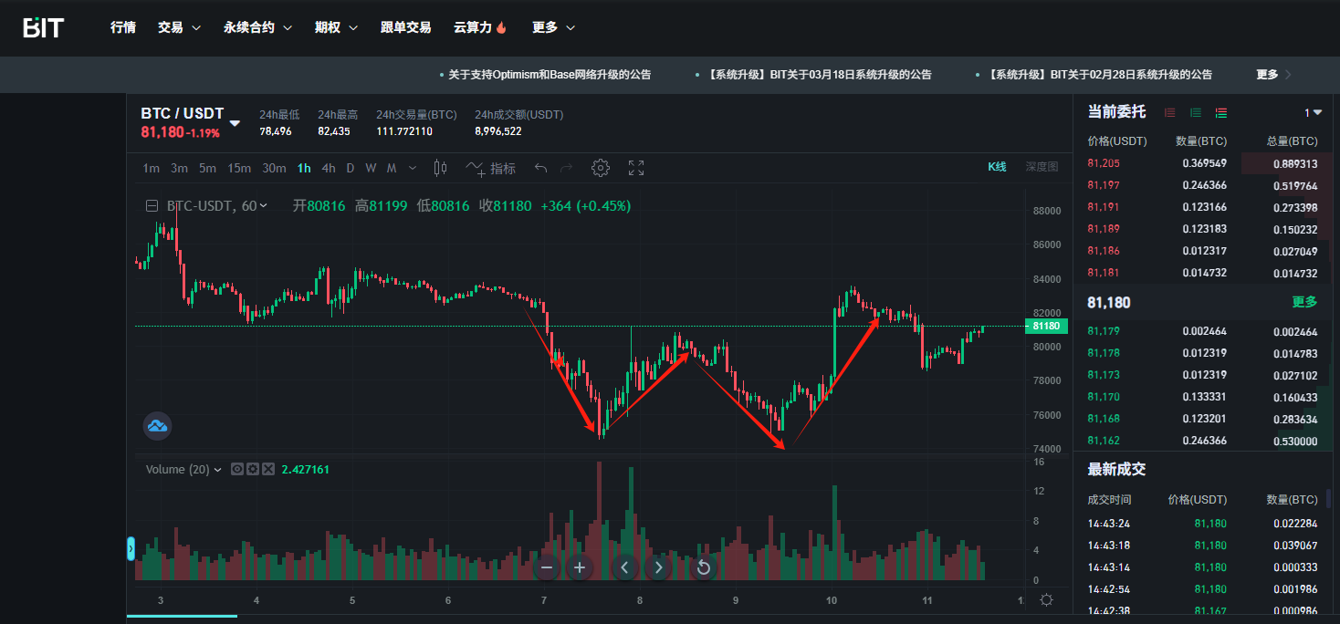Remove the Volume indicator
Image resolution: width=1340 pixels, height=624 pixels.
(x=268, y=469)
